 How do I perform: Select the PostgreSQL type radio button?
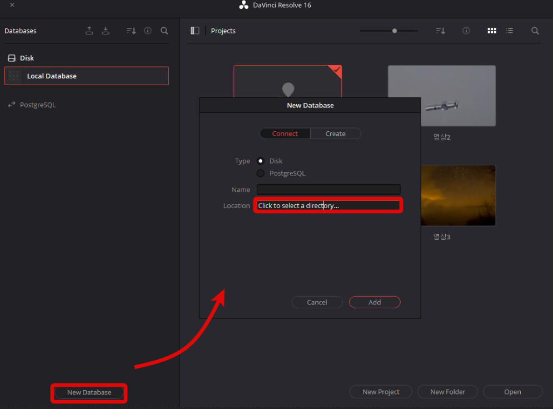click(261, 174)
